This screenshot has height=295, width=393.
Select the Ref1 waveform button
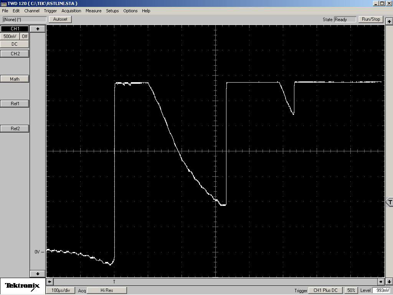[15, 104]
